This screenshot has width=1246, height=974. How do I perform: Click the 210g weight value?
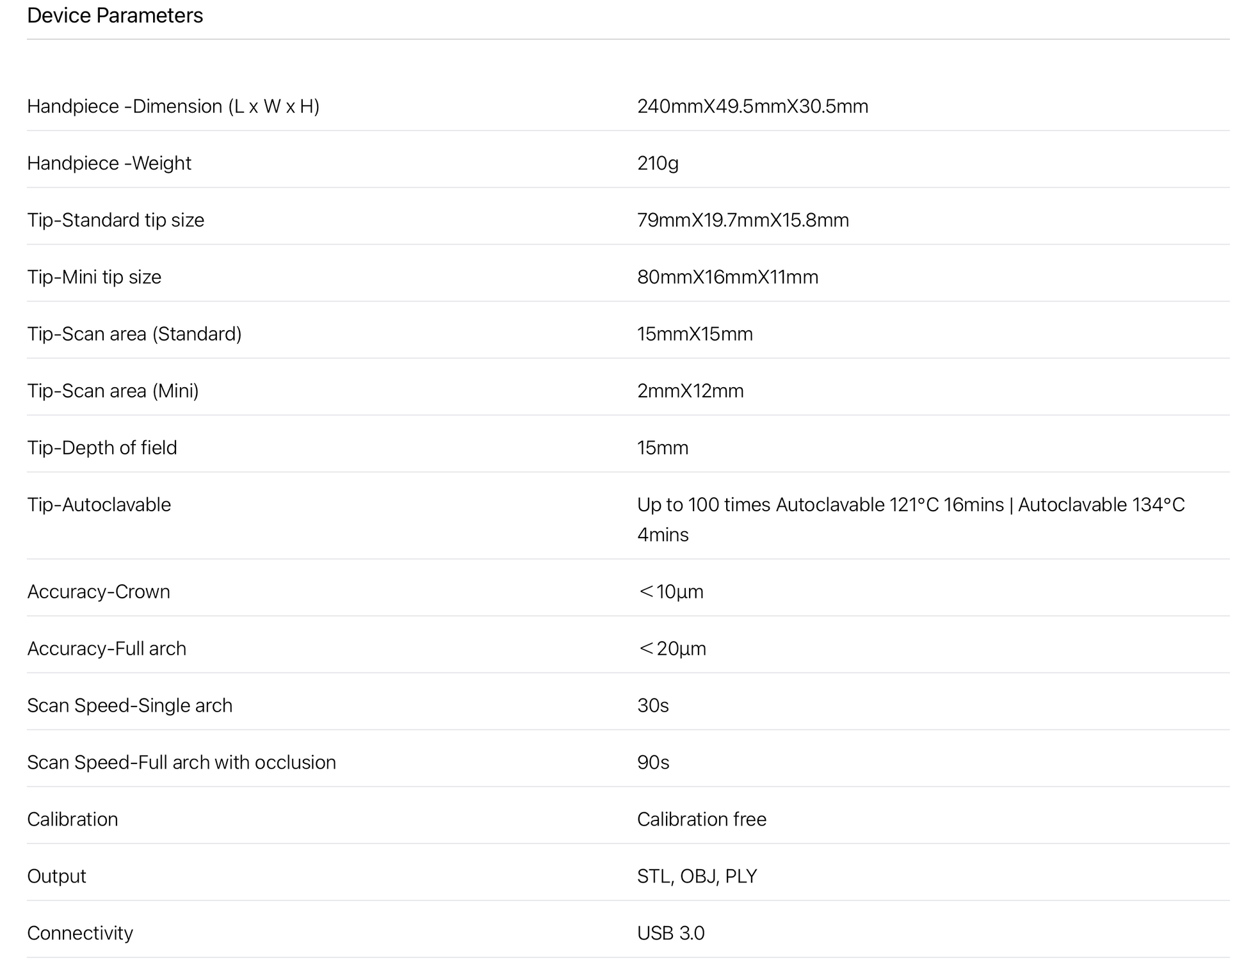[658, 163]
